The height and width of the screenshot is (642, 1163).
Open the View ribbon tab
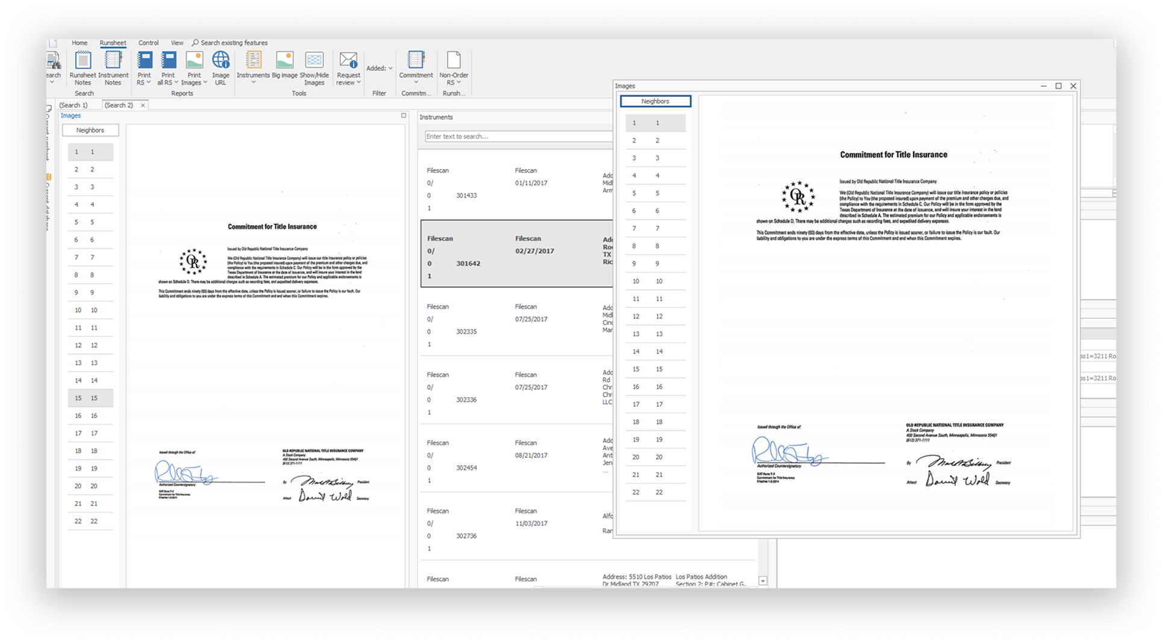click(177, 43)
